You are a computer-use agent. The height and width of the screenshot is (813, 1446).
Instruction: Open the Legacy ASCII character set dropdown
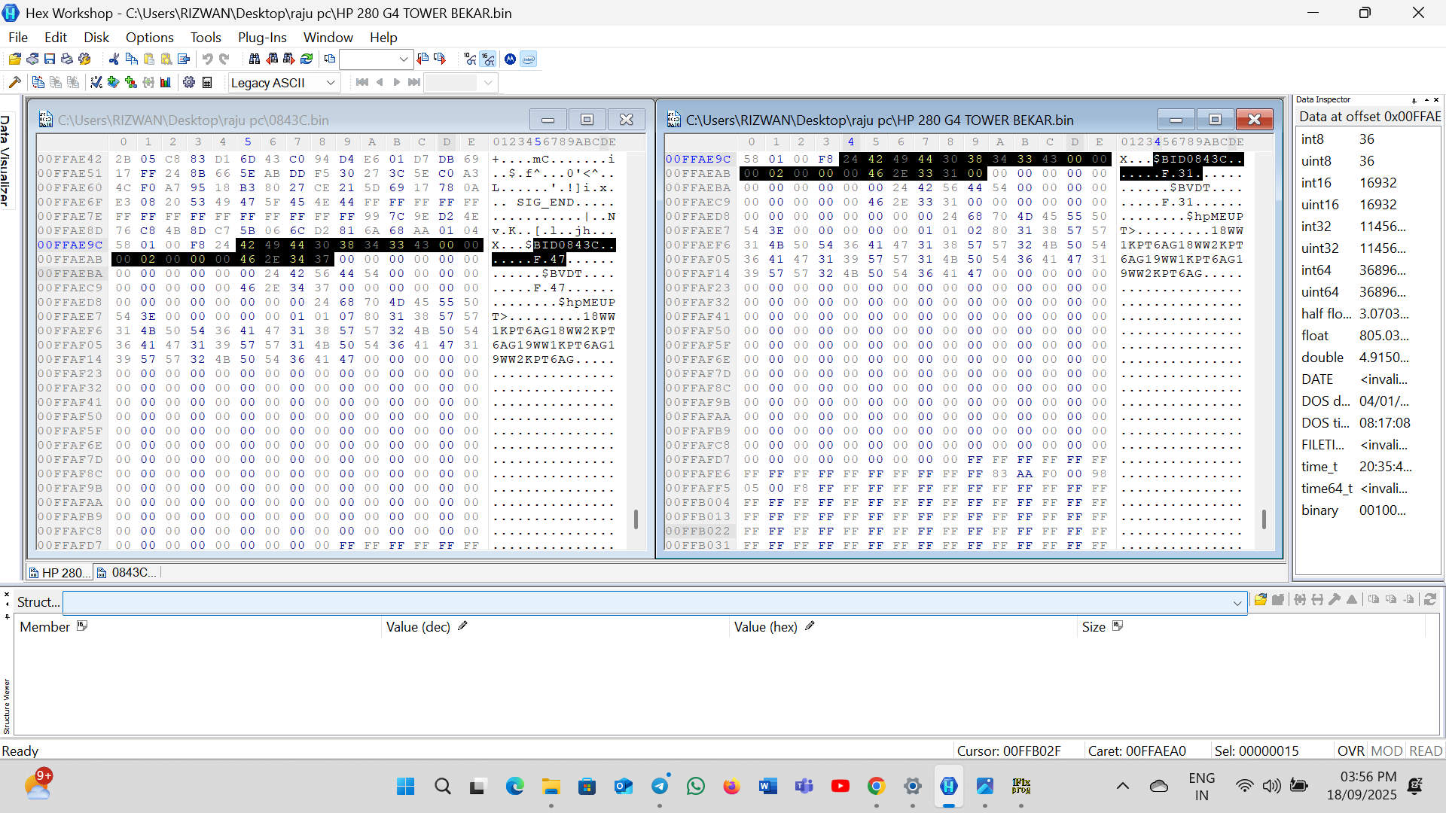283,83
